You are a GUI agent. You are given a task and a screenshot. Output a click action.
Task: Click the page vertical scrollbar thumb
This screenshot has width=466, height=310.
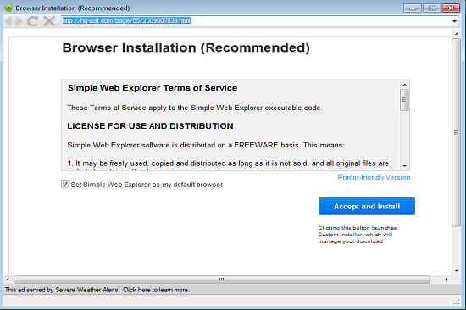[456, 132]
